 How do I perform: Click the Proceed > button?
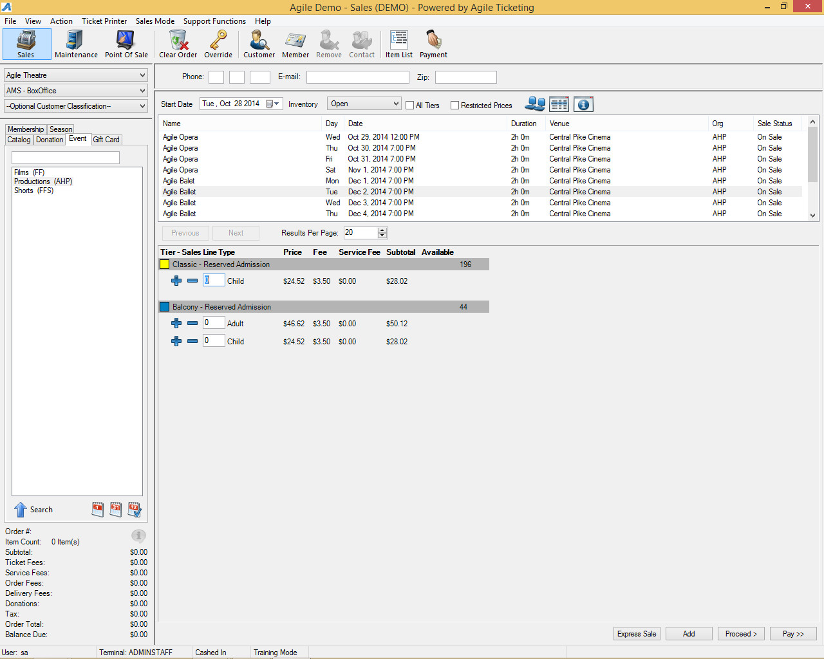(741, 634)
